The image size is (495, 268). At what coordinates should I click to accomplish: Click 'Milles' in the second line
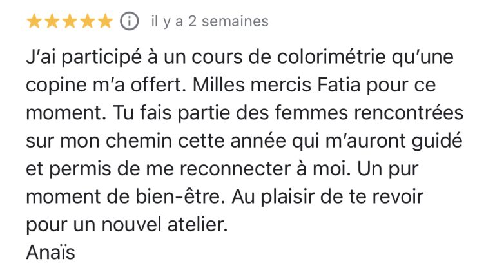coord(218,85)
